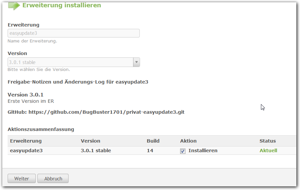The width and height of the screenshot is (300, 190).
Task: Cancel with the Abbruch button
Action: [x=53, y=178]
